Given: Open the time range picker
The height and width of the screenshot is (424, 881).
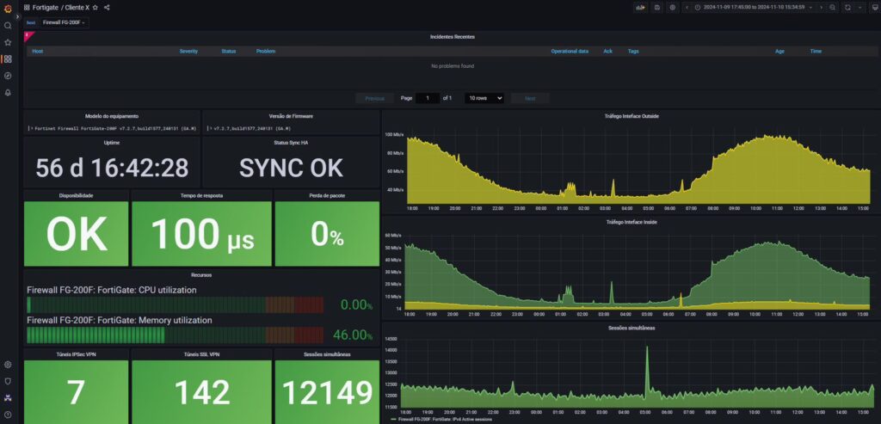Looking at the screenshot, I should [754, 7].
